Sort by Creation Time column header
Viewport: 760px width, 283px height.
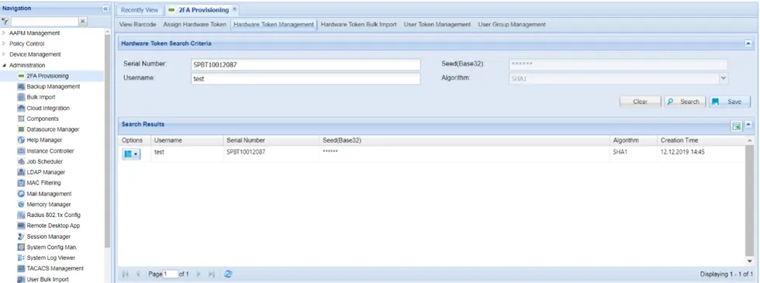[701, 140]
